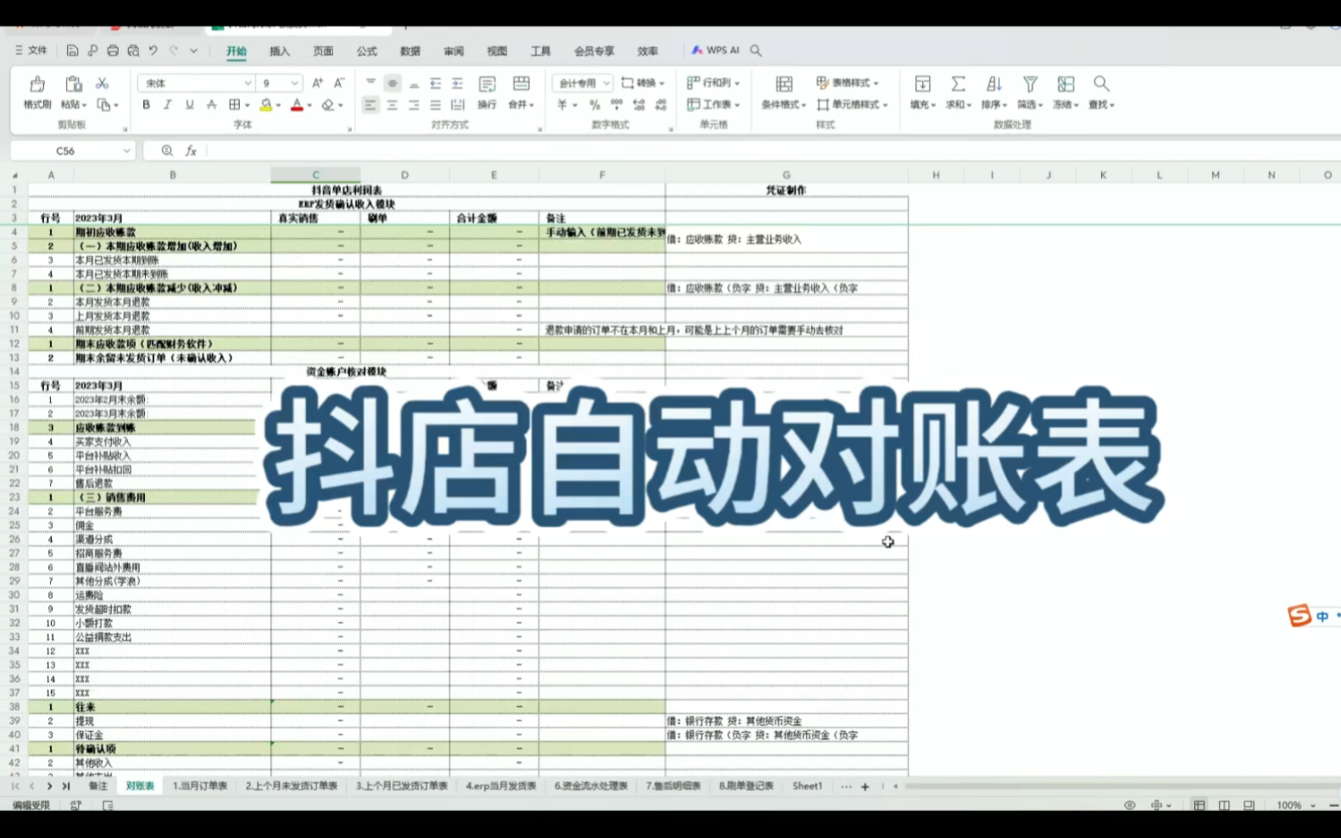Switch to the 7.售后明细表 sheet tab
This screenshot has height=838, width=1341.
coord(673,786)
